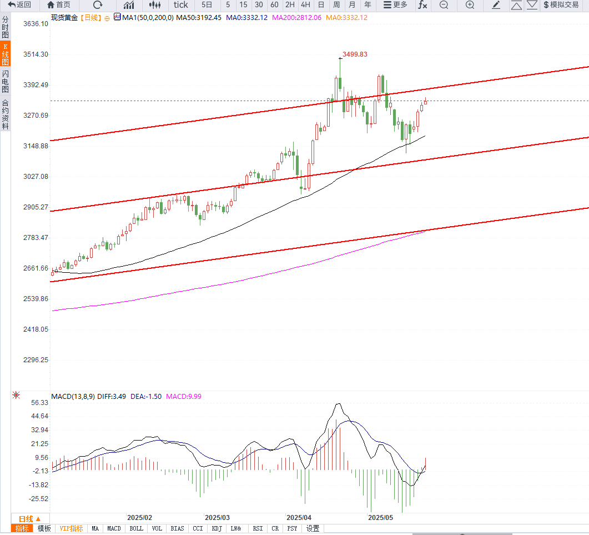Select the 模板 tab
The height and width of the screenshot is (535, 589).
44,528
